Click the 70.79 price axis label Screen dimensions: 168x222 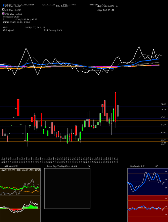pos(164,110)
